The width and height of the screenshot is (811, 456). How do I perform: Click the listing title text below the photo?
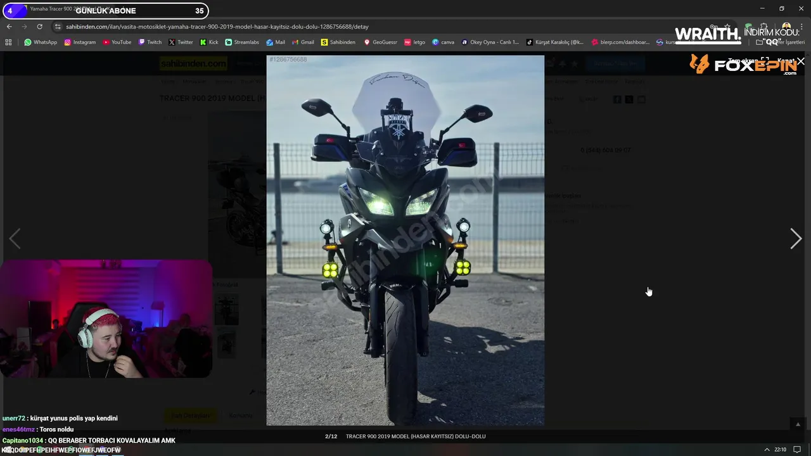pos(416,436)
